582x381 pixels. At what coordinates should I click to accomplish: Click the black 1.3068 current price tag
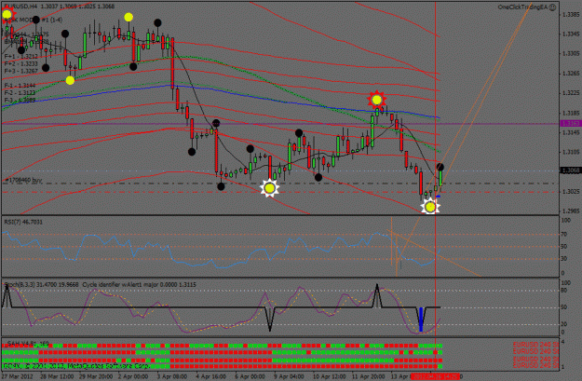[x=571, y=170]
